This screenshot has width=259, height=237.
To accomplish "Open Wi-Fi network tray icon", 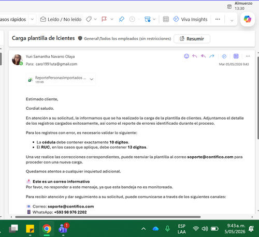I will click(x=196, y=229).
